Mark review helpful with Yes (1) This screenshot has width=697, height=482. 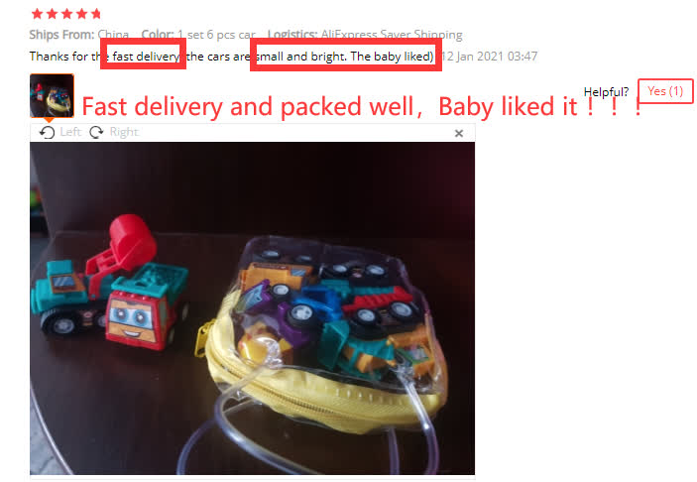click(x=665, y=91)
